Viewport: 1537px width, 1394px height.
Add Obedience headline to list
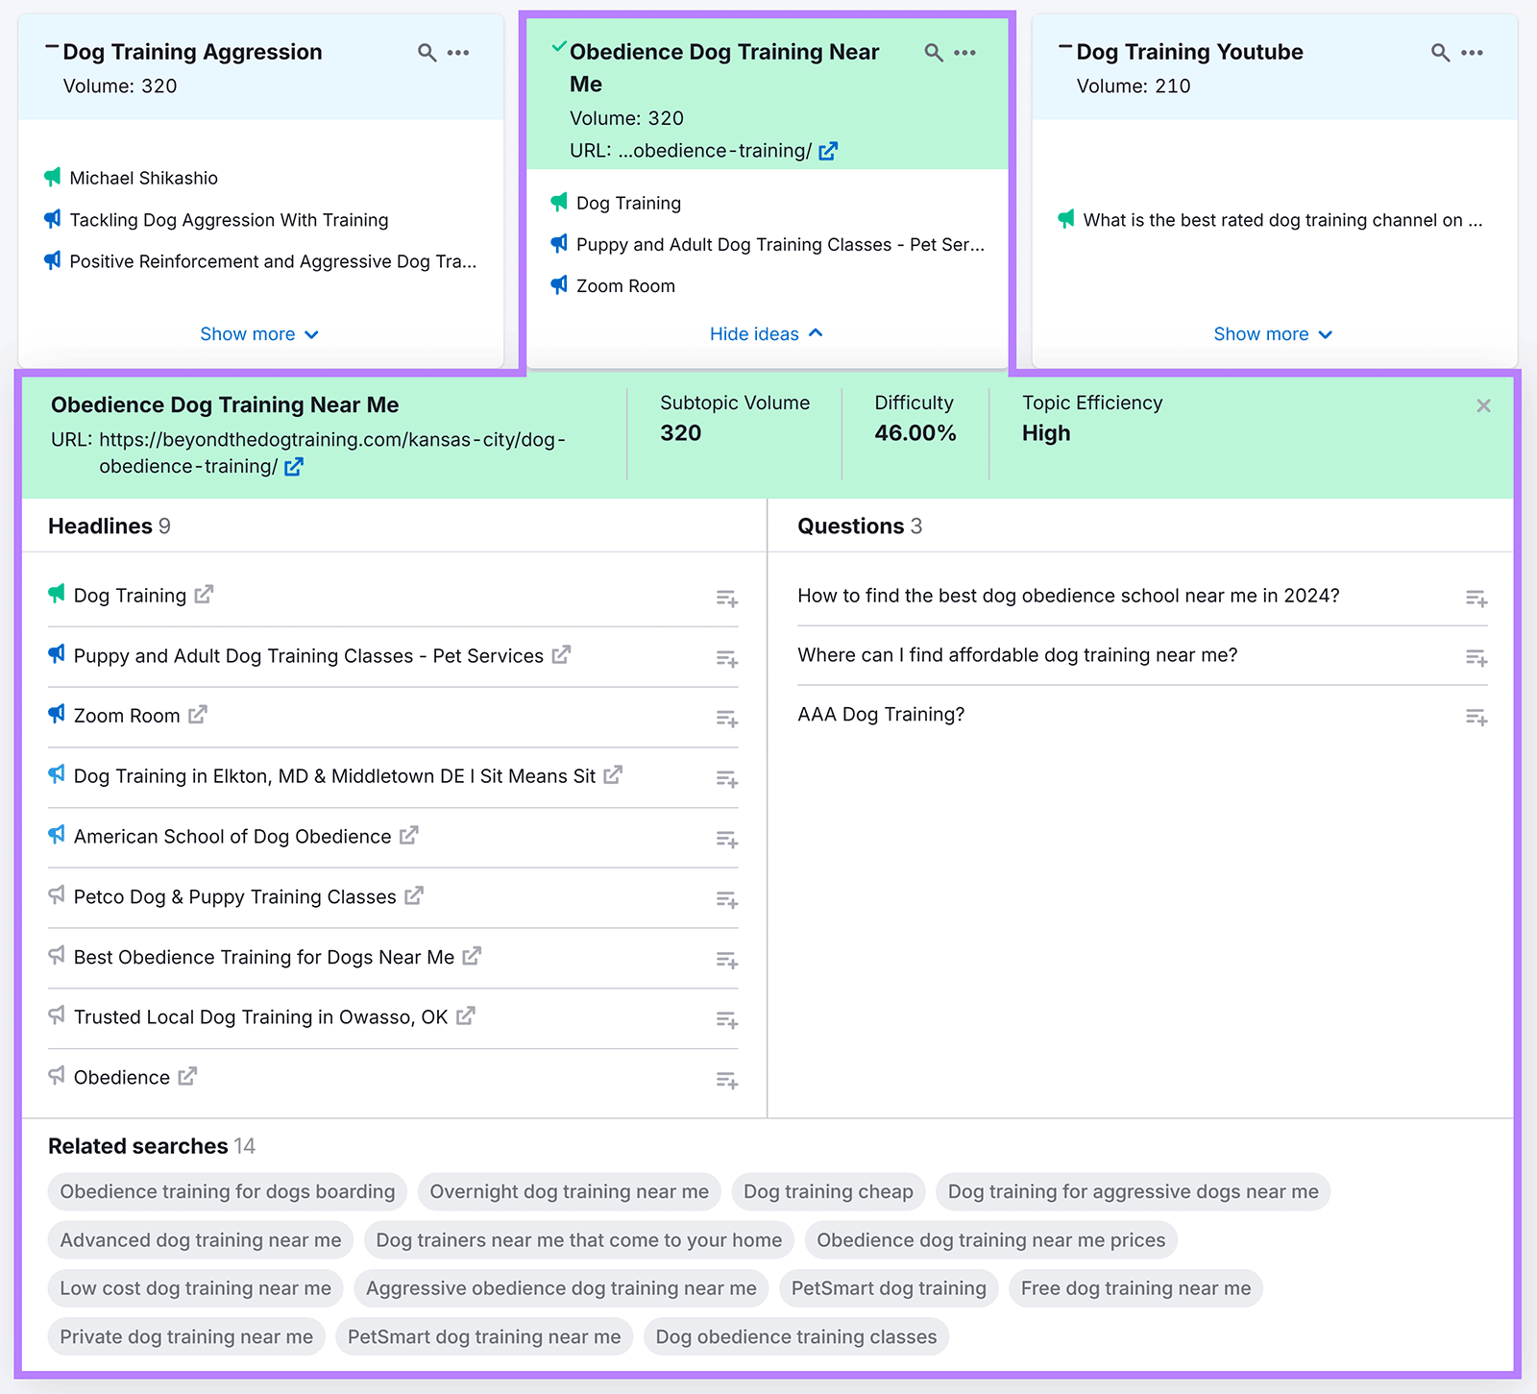tap(727, 1079)
